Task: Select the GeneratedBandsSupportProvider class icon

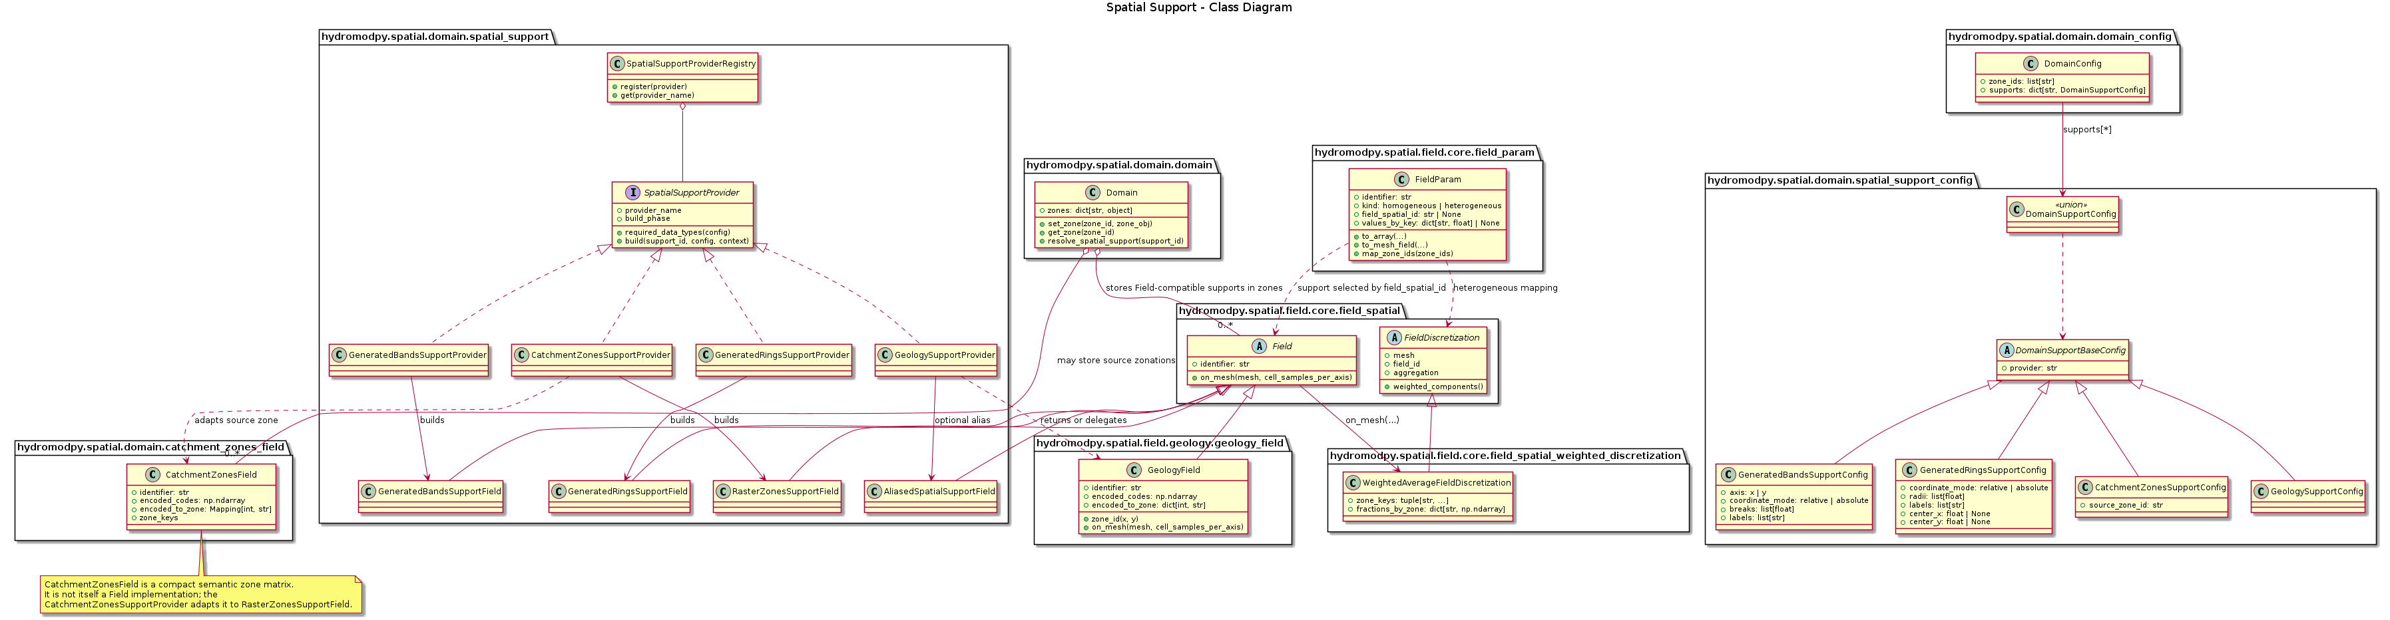Action: [x=339, y=355]
